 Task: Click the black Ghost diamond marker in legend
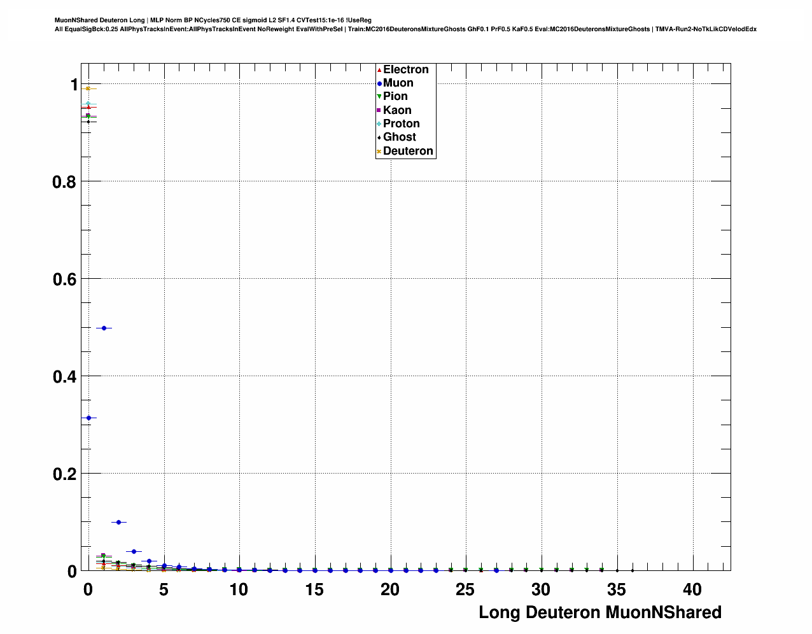click(x=379, y=137)
